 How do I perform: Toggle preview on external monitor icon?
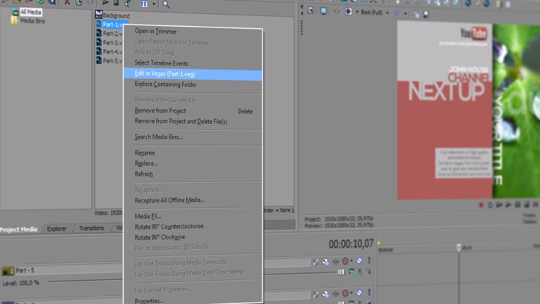(323, 11)
